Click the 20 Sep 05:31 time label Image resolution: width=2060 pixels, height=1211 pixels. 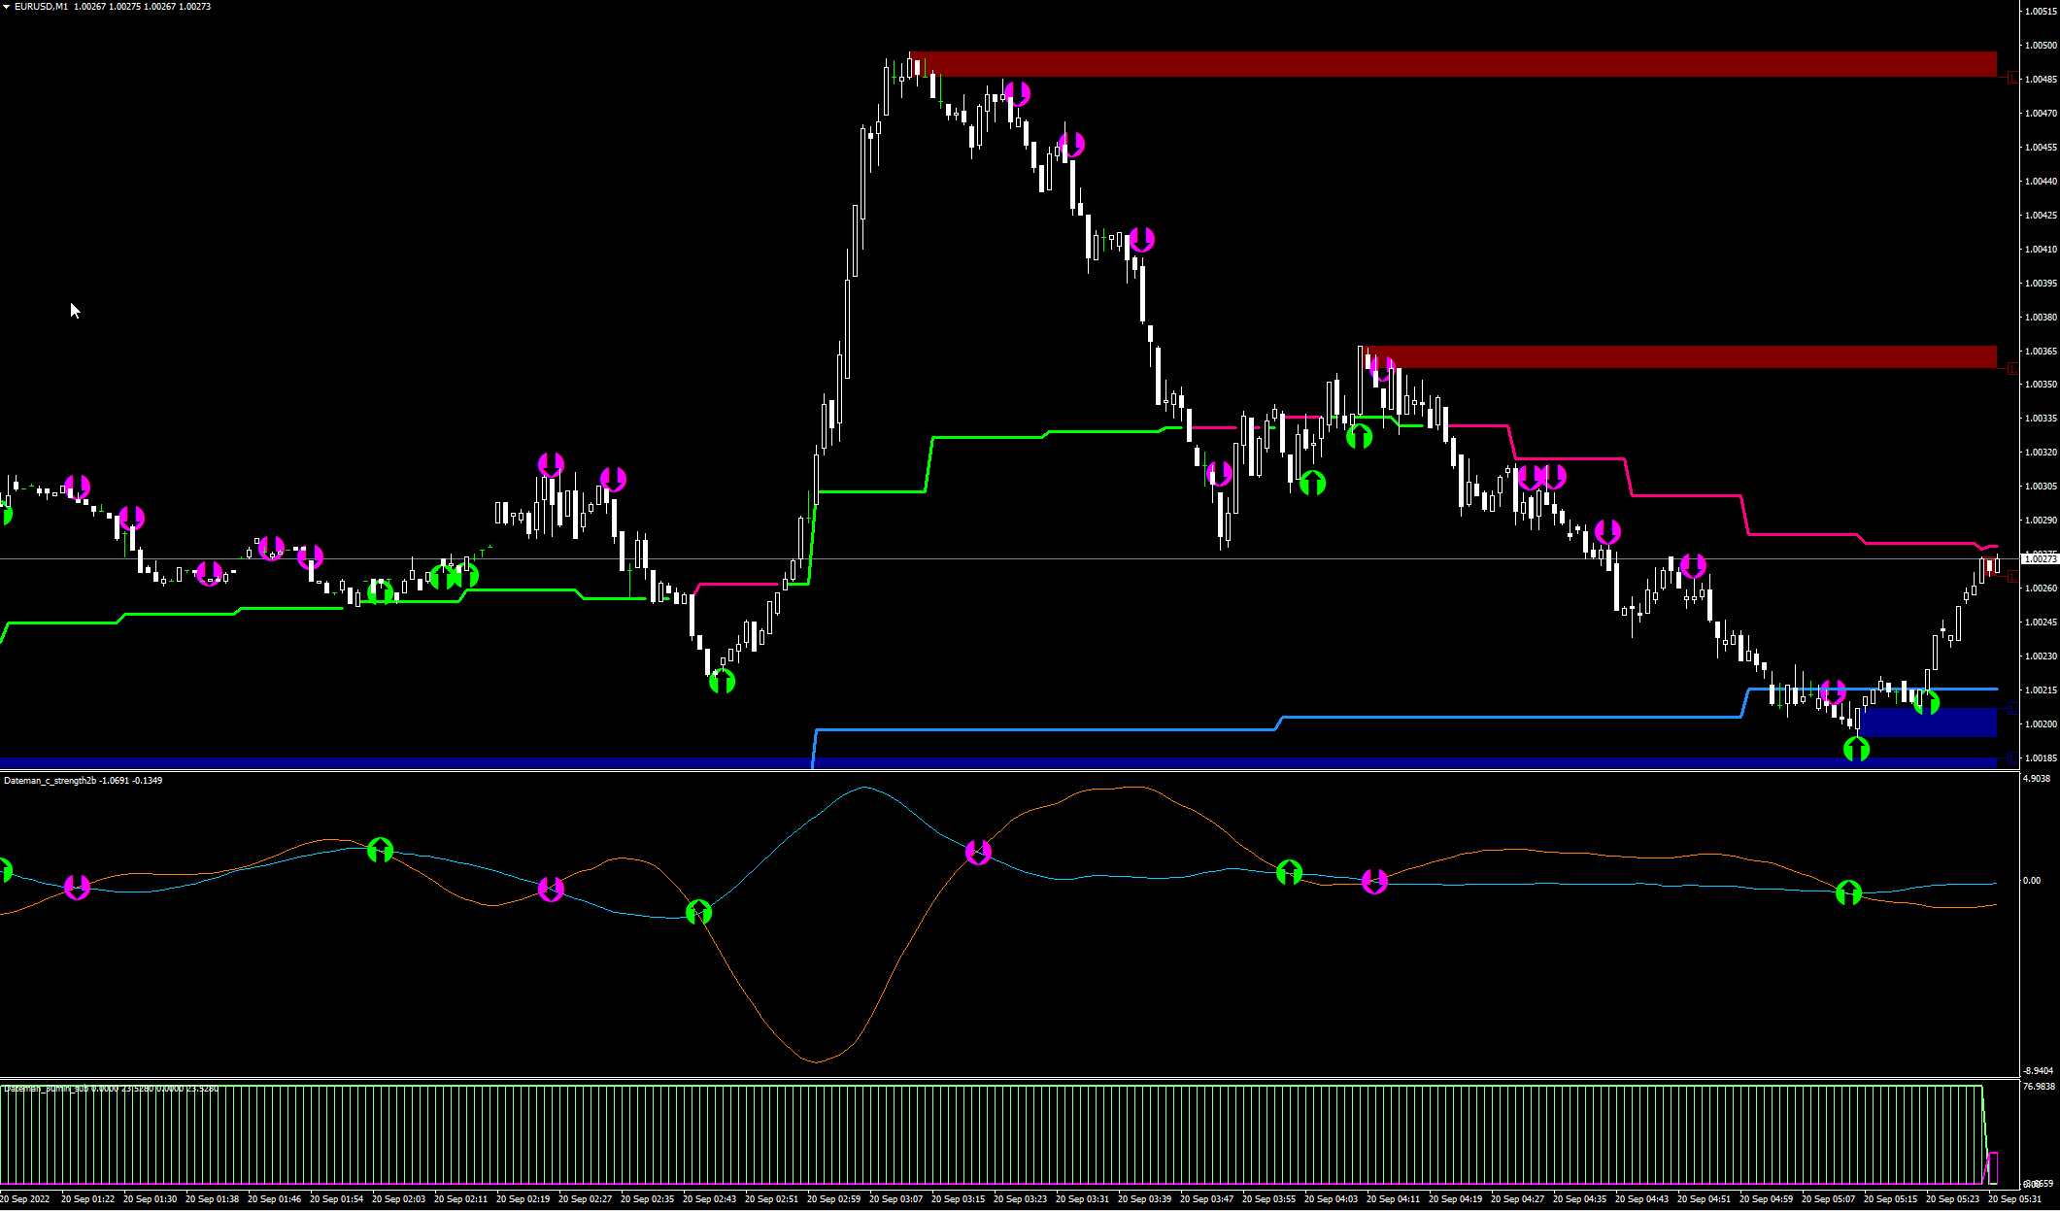(x=2014, y=1198)
